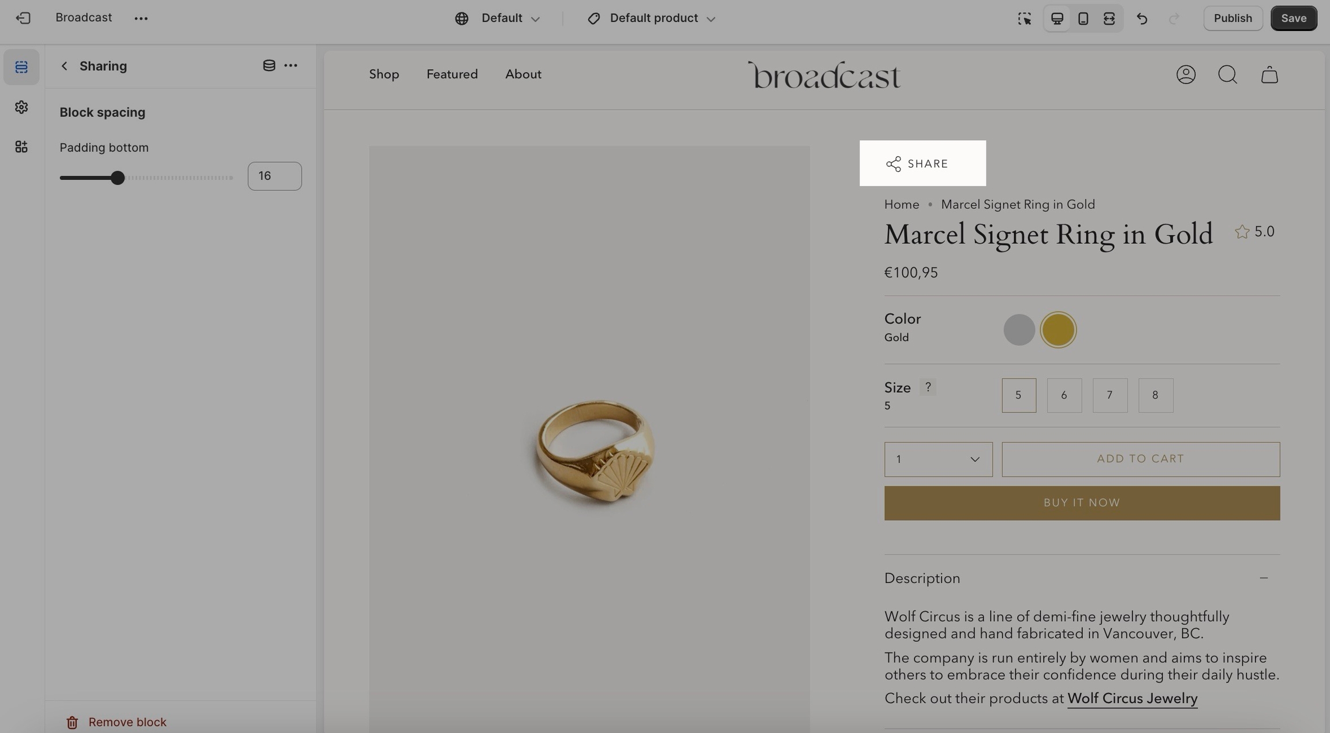This screenshot has height=733, width=1330.
Task: Click the undo arrow
Action: (1141, 18)
